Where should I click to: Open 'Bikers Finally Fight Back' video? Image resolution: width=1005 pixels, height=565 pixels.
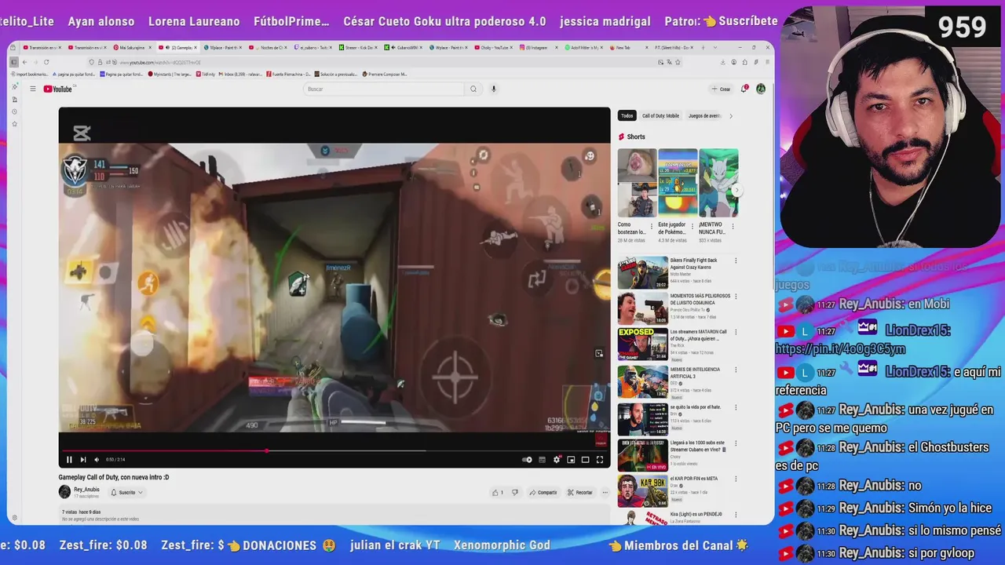point(642,272)
